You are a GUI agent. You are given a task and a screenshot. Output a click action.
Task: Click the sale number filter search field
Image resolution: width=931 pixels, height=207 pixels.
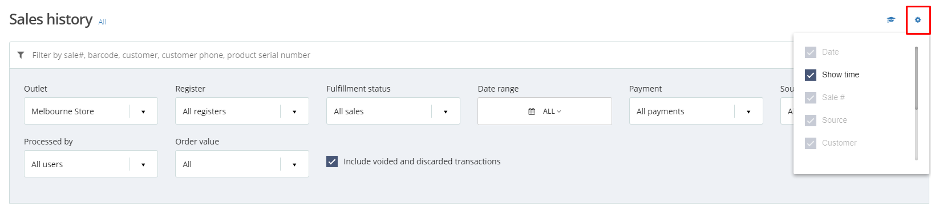(399, 55)
